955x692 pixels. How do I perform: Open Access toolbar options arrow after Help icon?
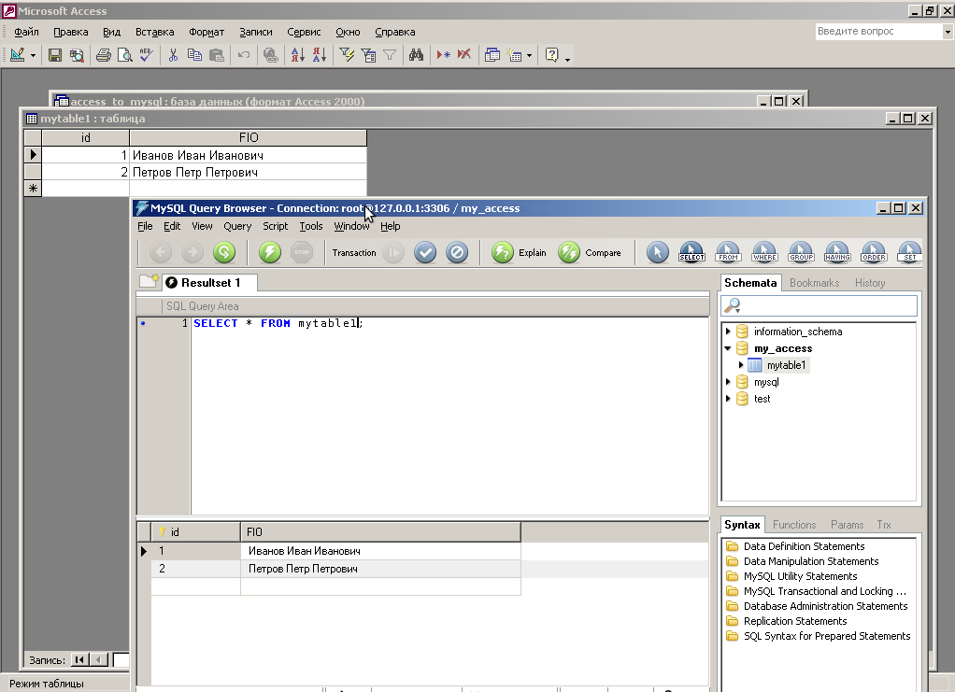point(567,59)
